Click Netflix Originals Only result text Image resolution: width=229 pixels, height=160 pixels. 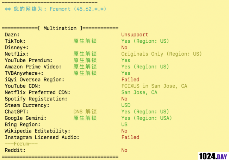tap(161, 54)
